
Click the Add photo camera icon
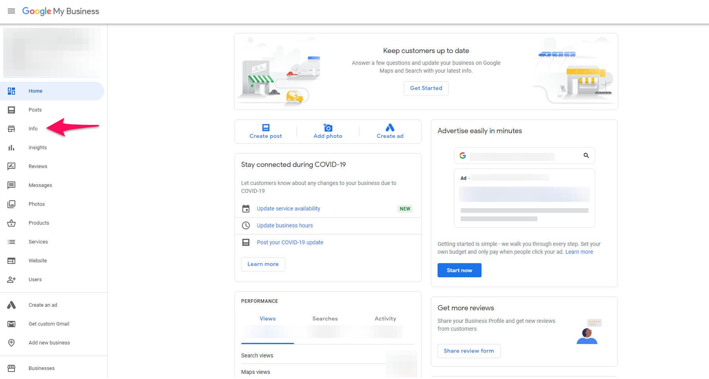pos(328,127)
